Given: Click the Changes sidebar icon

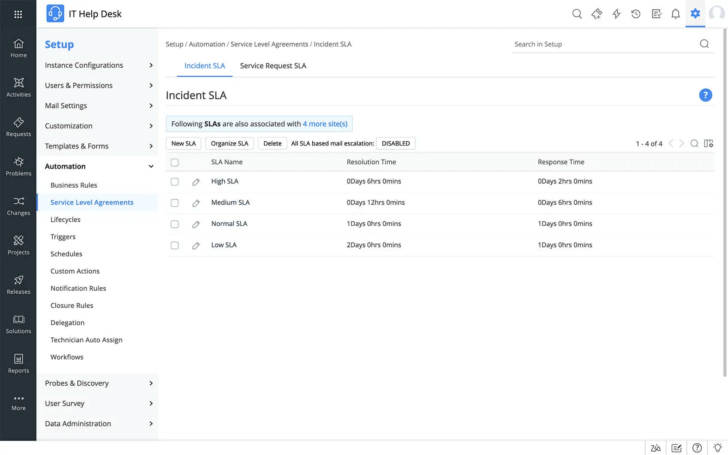Looking at the screenshot, I should (18, 205).
